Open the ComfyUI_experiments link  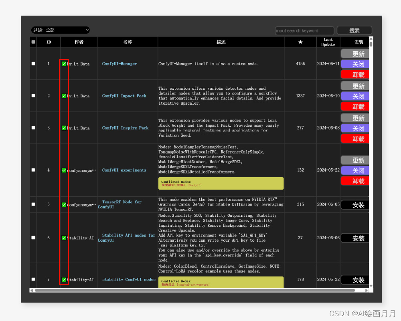pos(124,170)
